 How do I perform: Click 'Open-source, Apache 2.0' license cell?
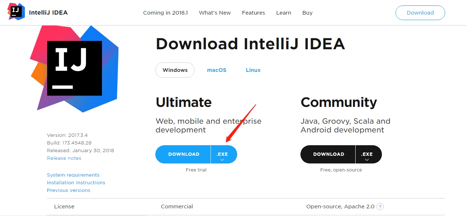(340, 207)
